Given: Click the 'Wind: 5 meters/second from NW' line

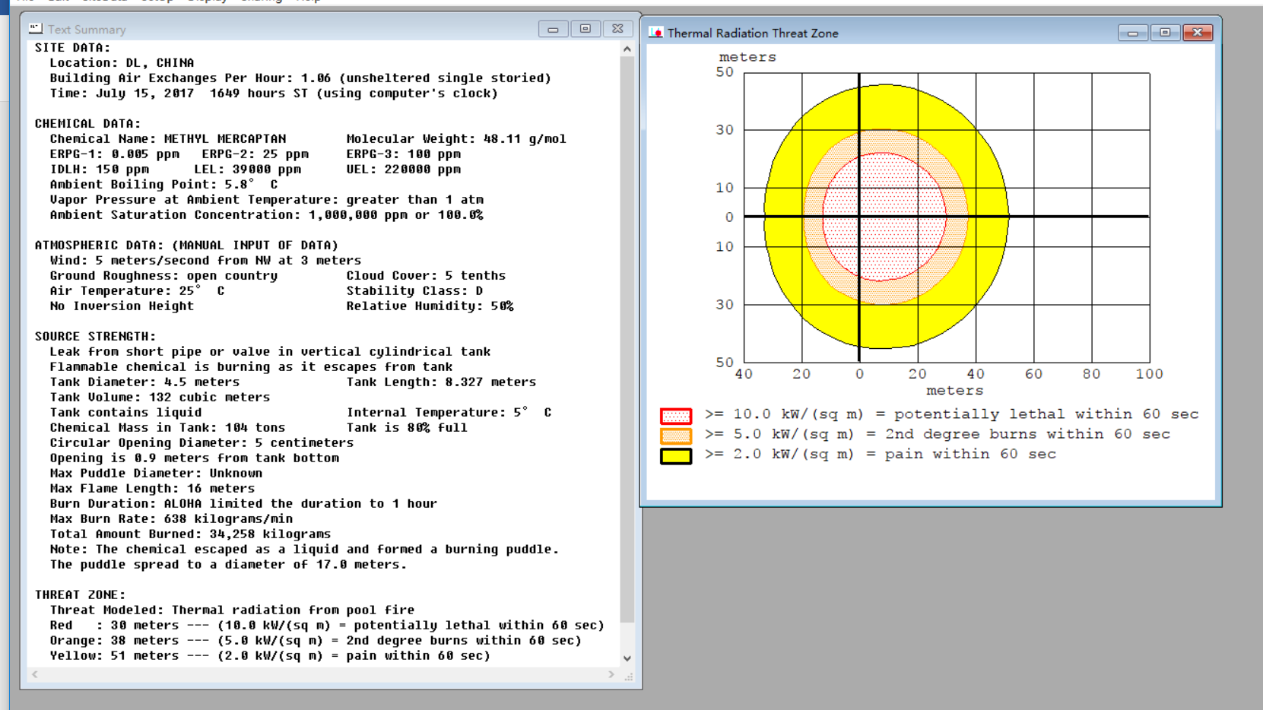Looking at the screenshot, I should click(x=205, y=261).
